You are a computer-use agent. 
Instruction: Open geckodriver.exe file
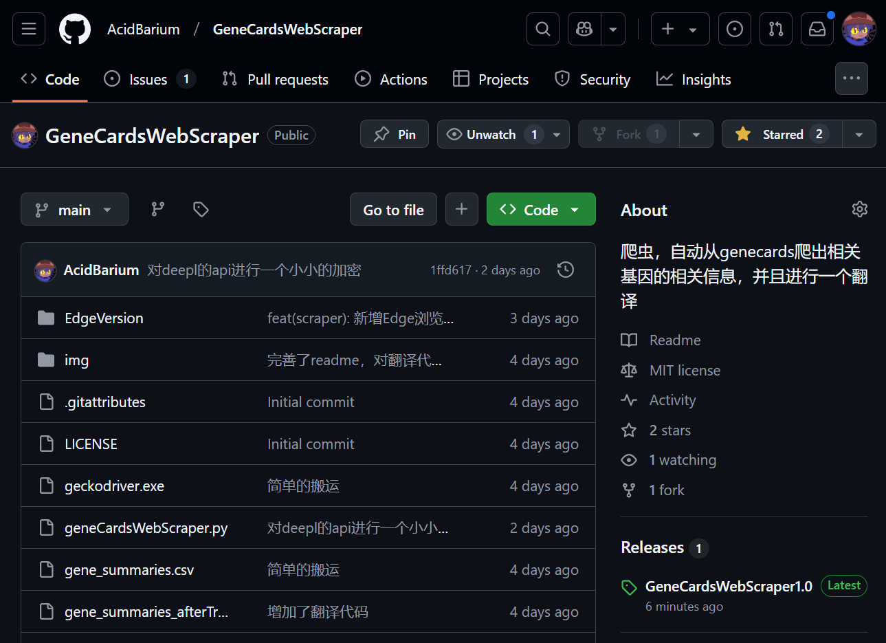tap(114, 486)
